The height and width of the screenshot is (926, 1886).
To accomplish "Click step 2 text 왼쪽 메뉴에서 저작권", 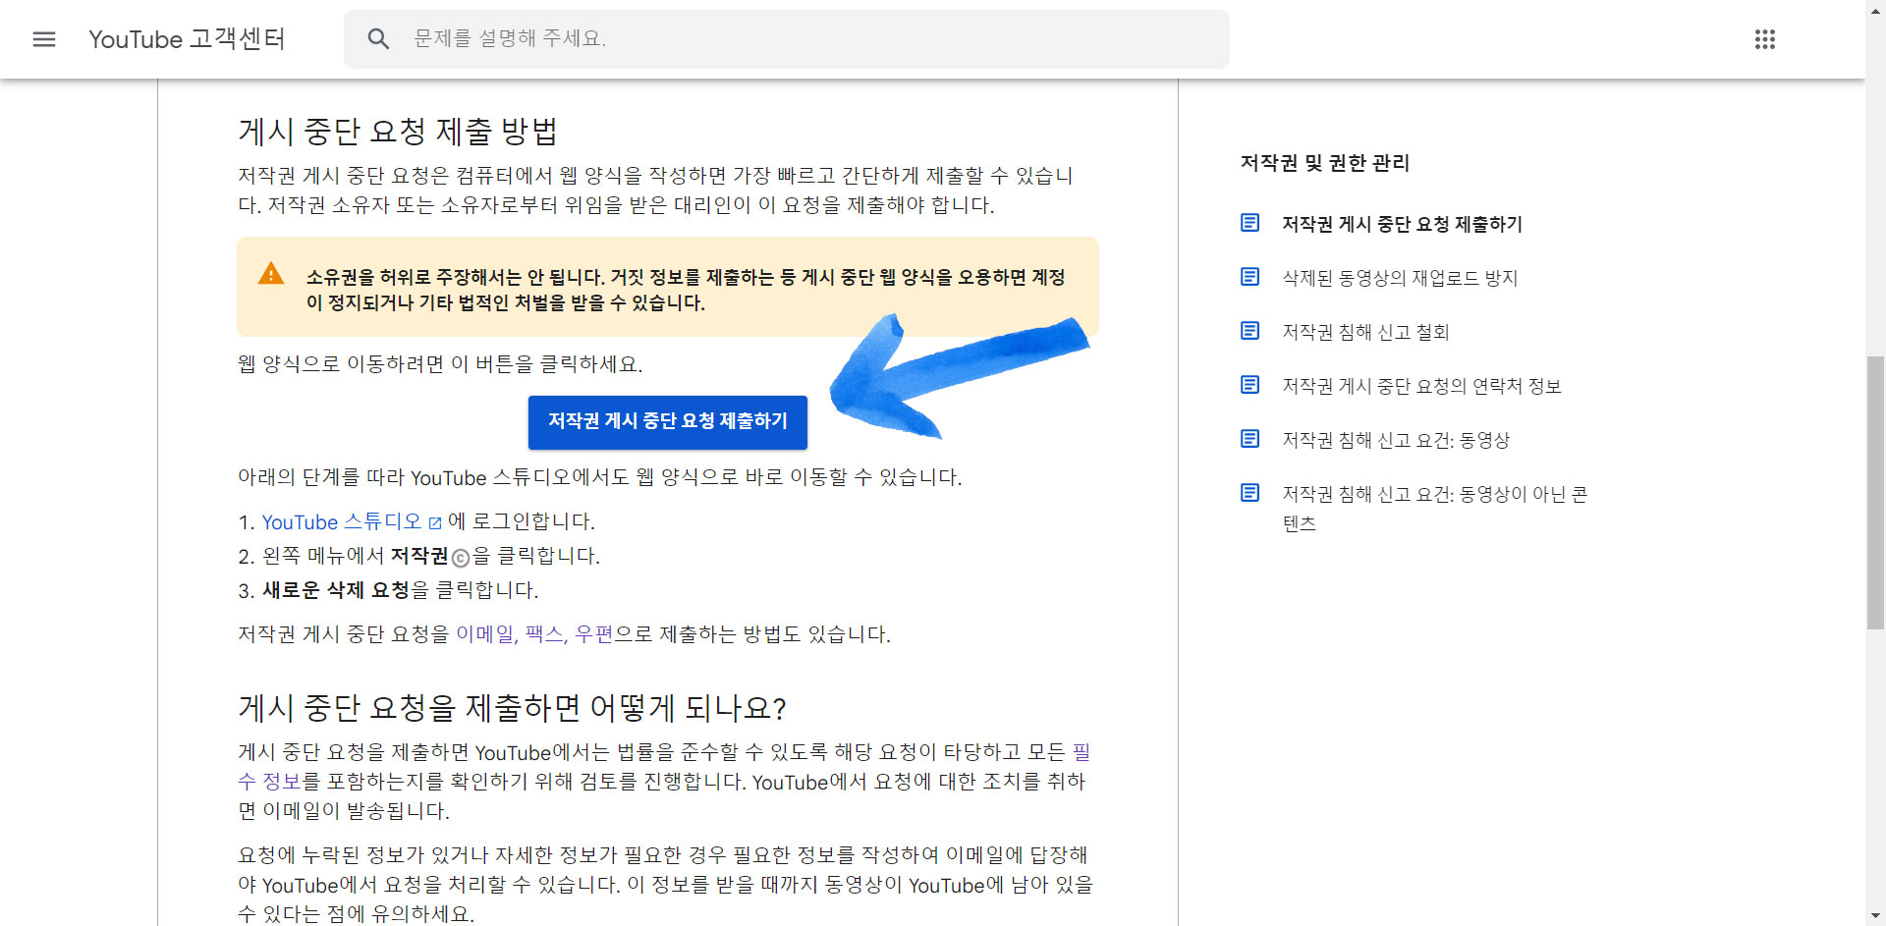I will pyautogui.click(x=356, y=556).
